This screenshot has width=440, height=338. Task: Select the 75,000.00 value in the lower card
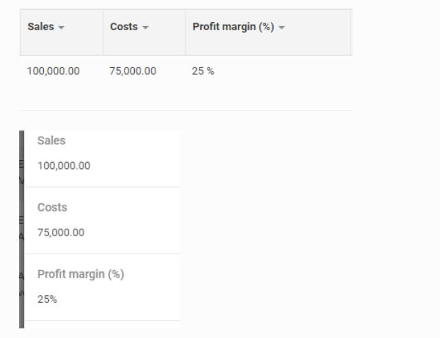tap(60, 232)
